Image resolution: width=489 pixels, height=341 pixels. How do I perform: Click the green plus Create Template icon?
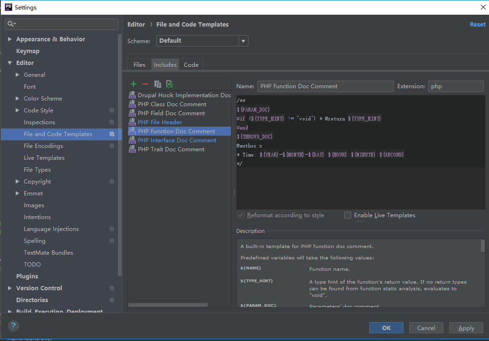pyautogui.click(x=134, y=84)
